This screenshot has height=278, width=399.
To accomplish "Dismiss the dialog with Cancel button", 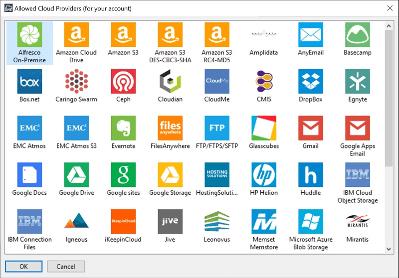I will [x=66, y=267].
